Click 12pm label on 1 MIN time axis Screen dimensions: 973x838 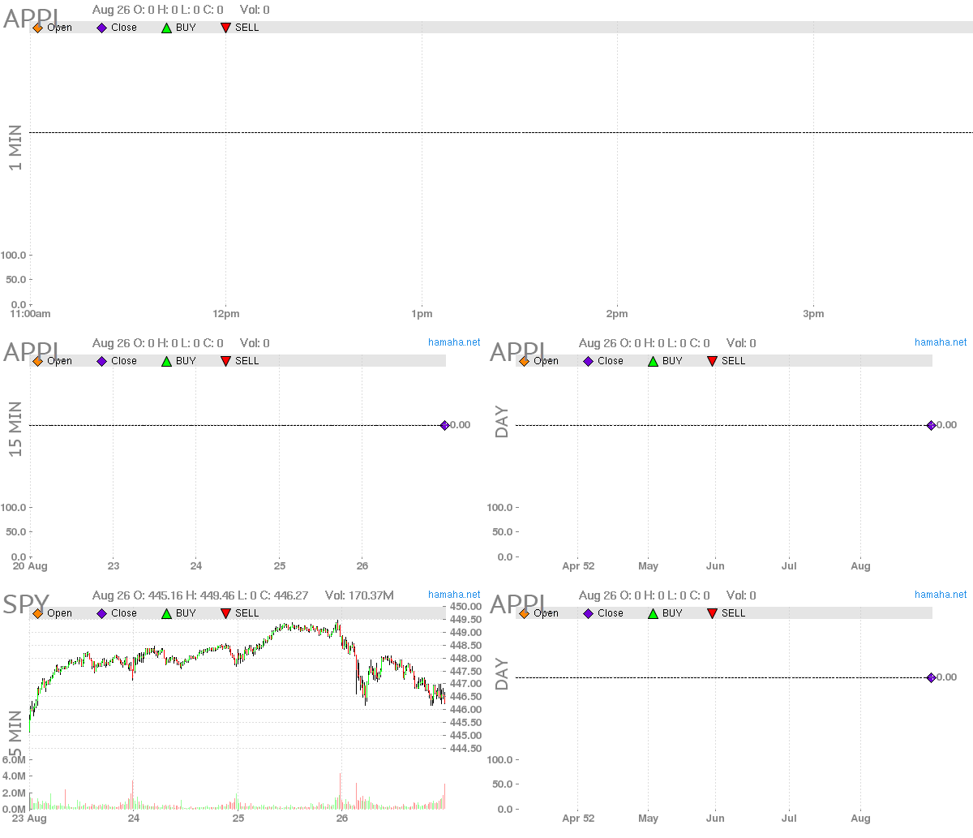[x=225, y=314]
